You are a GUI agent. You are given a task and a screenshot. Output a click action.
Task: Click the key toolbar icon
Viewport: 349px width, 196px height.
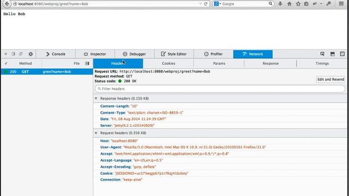click(x=329, y=4)
